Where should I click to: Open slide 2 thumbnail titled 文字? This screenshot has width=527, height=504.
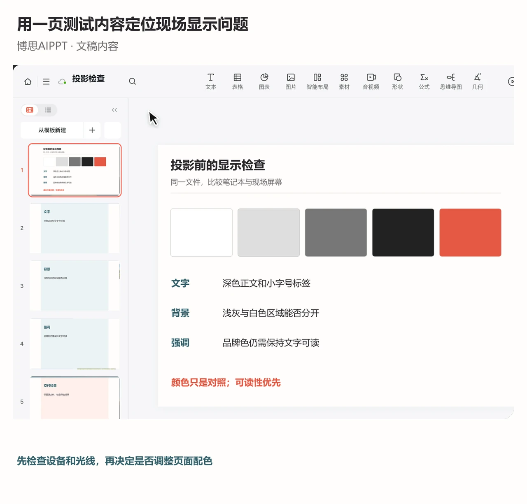coord(75,228)
